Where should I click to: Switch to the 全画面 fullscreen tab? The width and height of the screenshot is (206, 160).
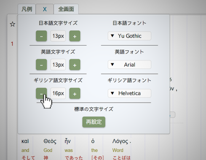66,9
